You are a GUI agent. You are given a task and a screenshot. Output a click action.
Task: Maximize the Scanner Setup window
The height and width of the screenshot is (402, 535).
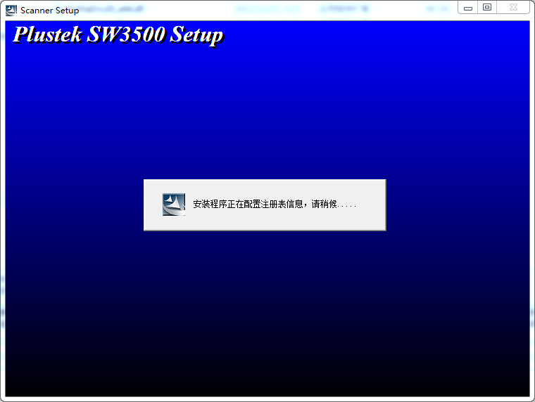pyautogui.click(x=487, y=8)
